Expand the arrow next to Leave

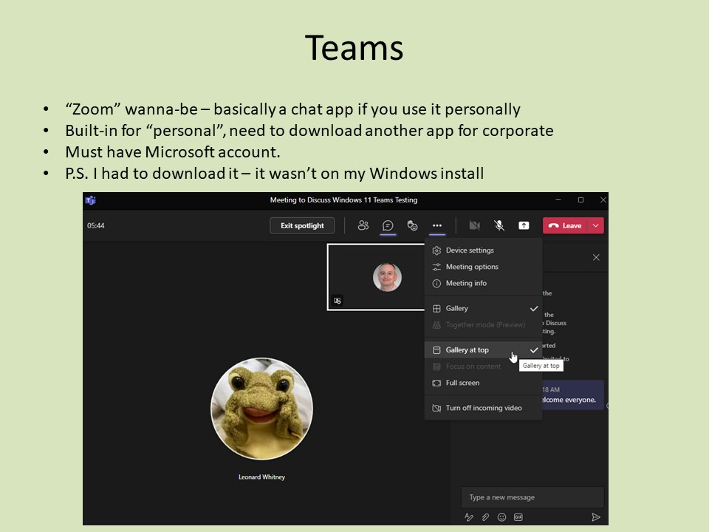click(x=596, y=225)
